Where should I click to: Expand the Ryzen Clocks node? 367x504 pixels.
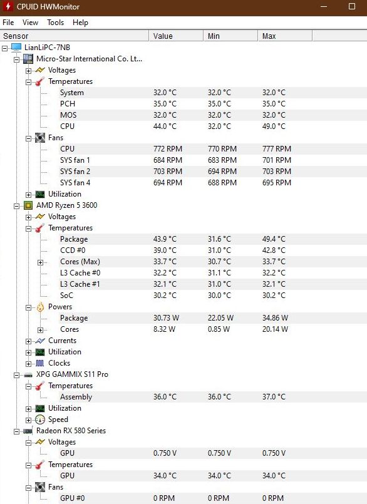tap(28, 364)
